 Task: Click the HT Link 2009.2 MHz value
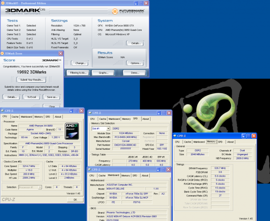[x=29, y=178]
